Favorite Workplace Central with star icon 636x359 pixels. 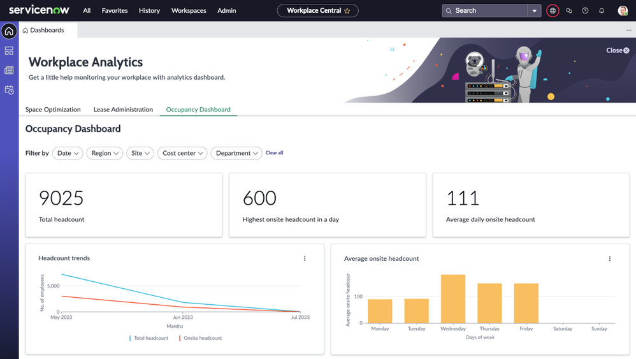(x=347, y=11)
